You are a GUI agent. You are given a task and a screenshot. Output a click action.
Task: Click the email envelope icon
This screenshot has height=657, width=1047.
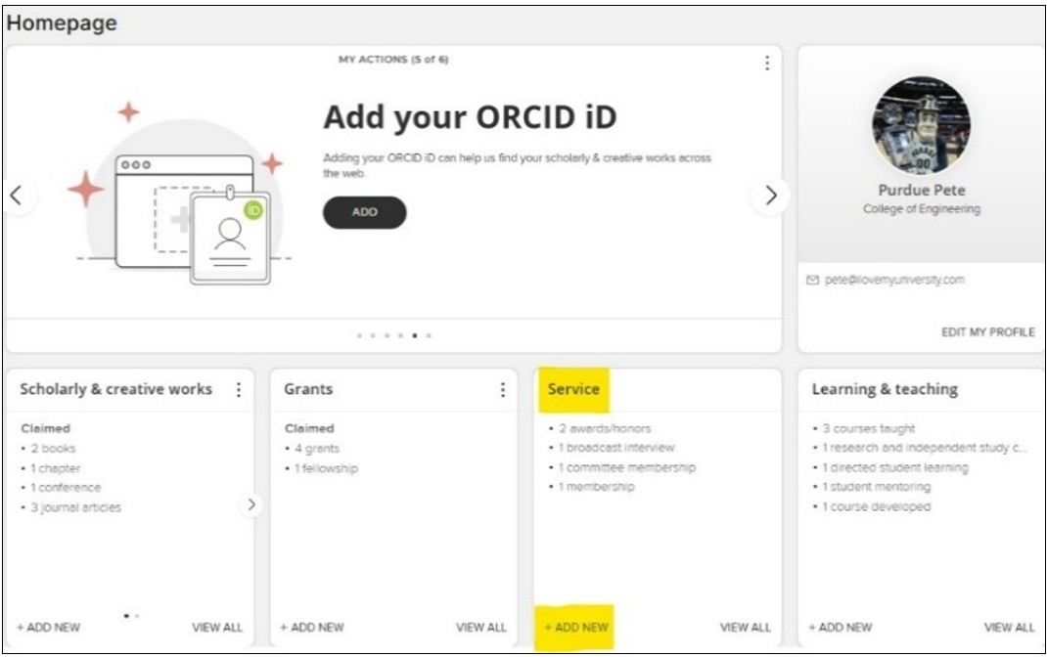[x=812, y=281]
